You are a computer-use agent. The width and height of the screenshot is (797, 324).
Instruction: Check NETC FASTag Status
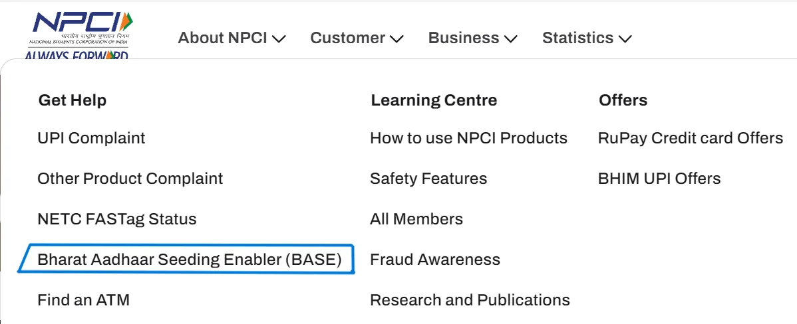(x=116, y=218)
